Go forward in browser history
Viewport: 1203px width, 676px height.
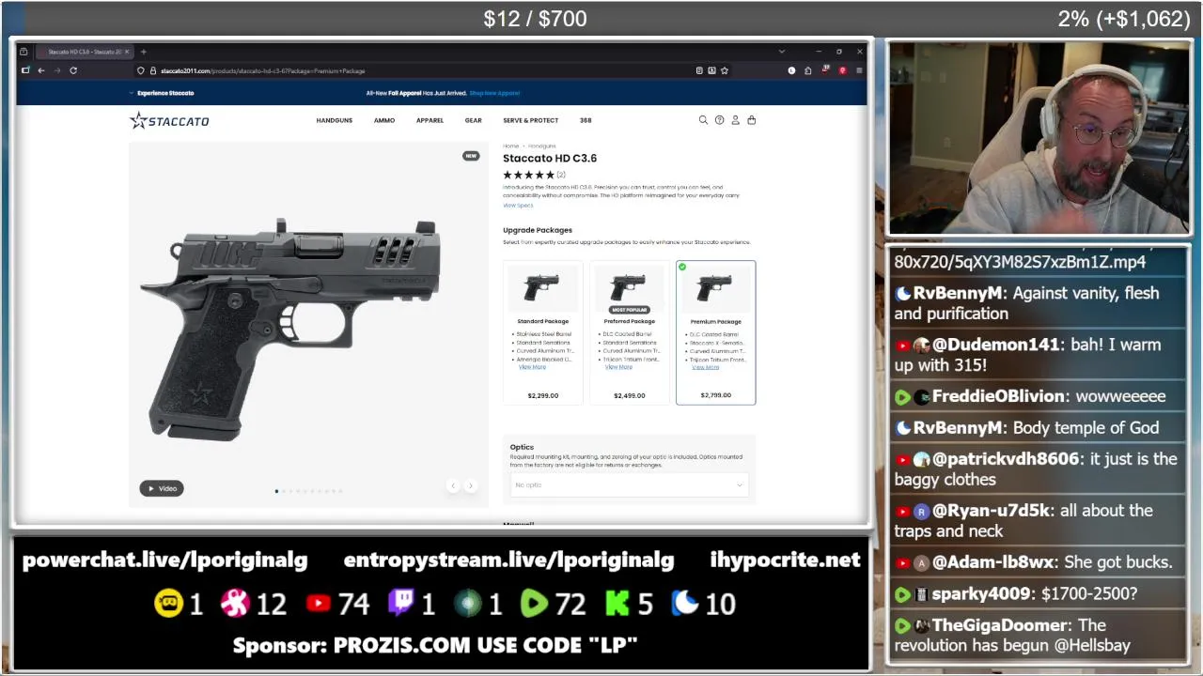57,70
